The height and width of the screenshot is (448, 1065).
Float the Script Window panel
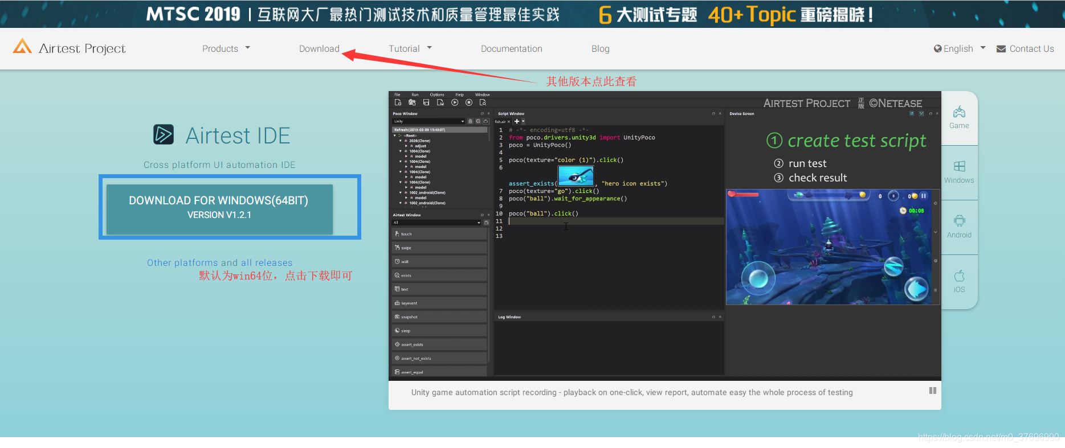click(713, 113)
